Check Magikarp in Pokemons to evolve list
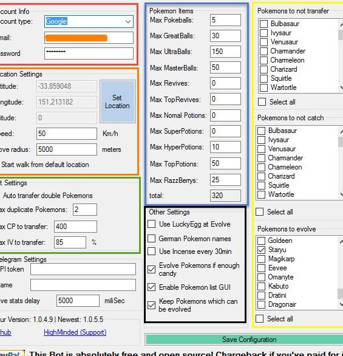Screen dimensions: 343x356 point(261,259)
